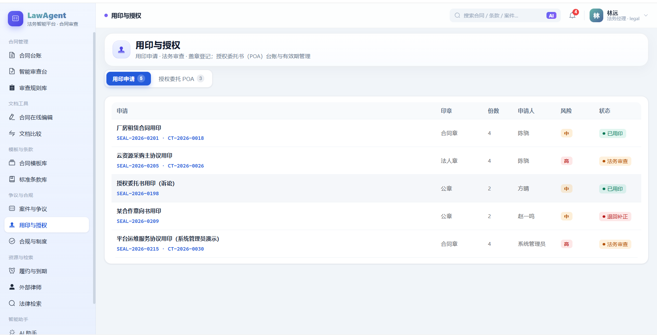Open 法律检索 magnifier icon in sidebar
The width and height of the screenshot is (657, 335).
tap(12, 303)
